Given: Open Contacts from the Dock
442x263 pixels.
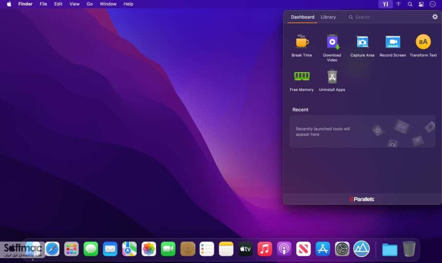Looking at the screenshot, I should [187, 249].
